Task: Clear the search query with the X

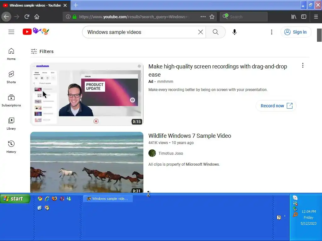Action: pos(200,32)
